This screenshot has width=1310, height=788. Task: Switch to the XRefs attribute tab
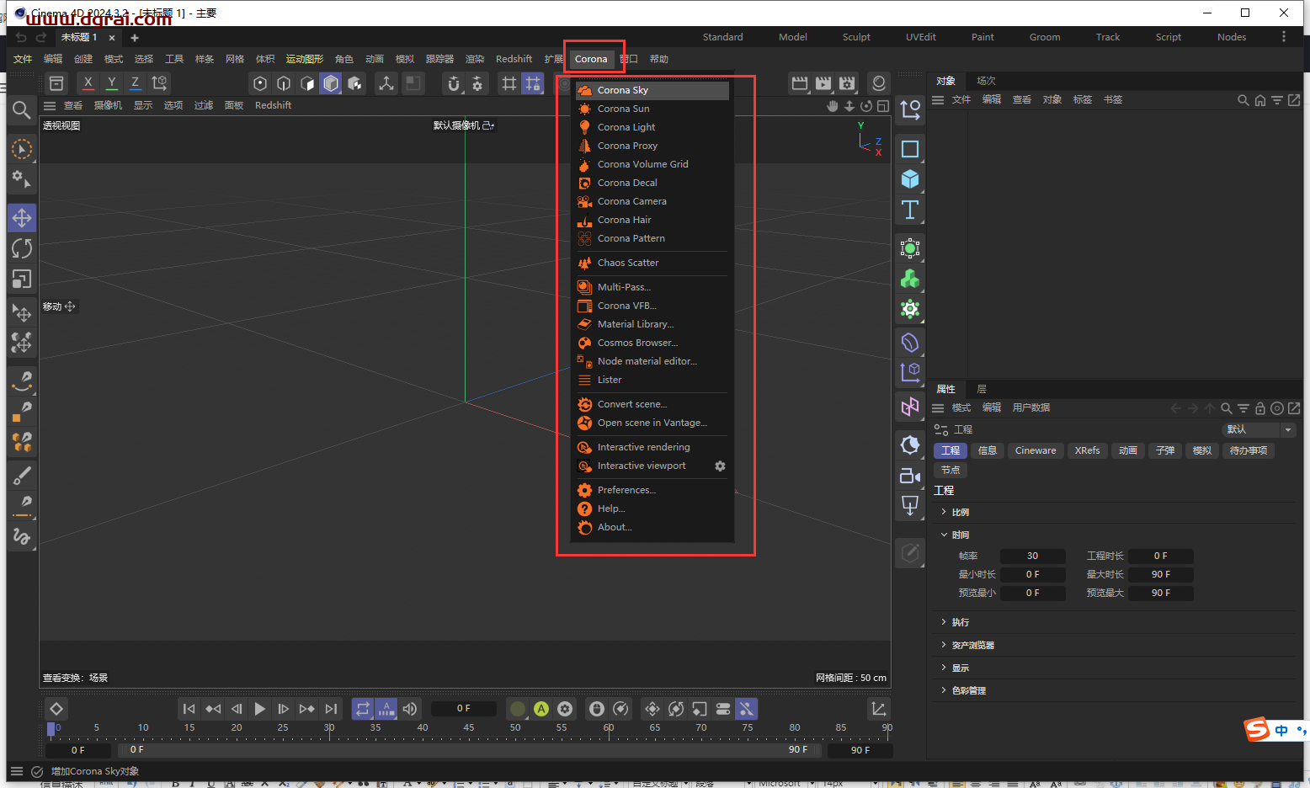click(1087, 450)
